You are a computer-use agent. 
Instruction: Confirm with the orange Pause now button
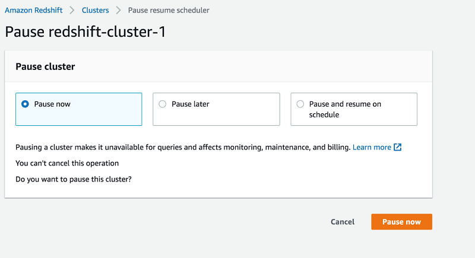click(x=401, y=222)
